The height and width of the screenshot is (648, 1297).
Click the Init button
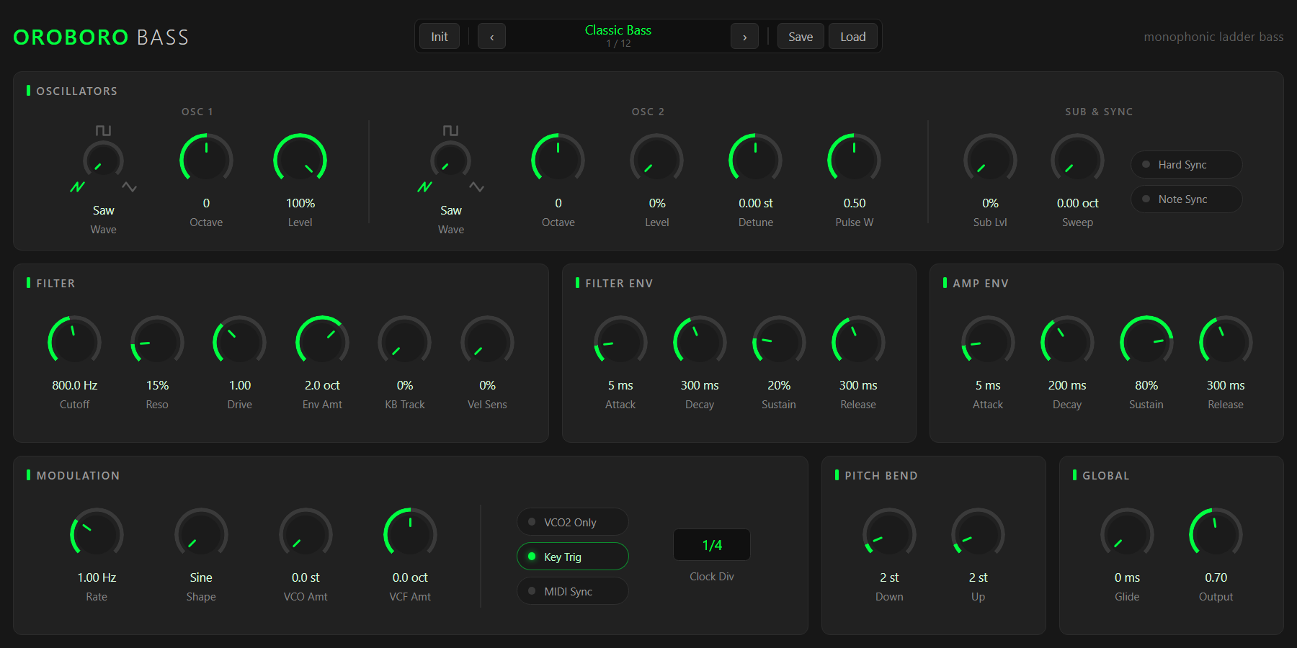pyautogui.click(x=440, y=37)
